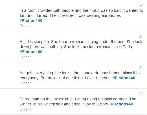The width and height of the screenshot is (147, 115).
Task: Select the line 'He gets everything, the looks'
Action: (80, 73)
